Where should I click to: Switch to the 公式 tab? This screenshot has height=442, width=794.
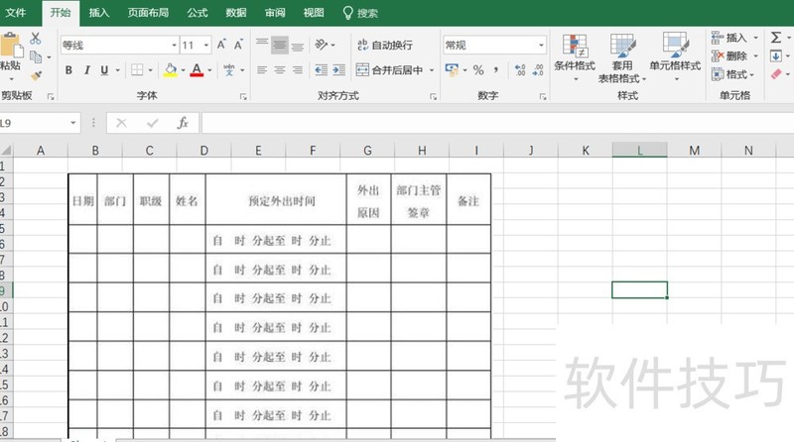[197, 13]
